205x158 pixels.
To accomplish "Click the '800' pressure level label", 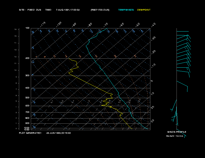I will point(27,118).
